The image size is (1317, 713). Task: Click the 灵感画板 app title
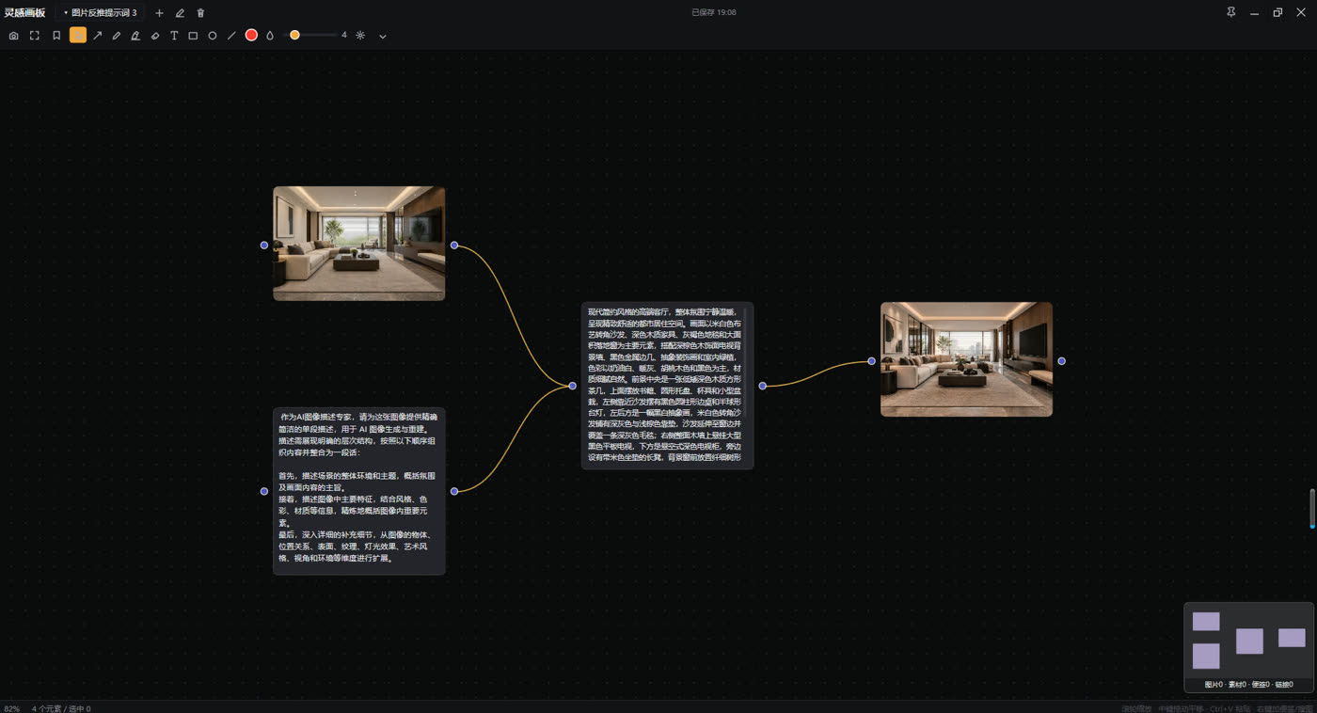(24, 13)
